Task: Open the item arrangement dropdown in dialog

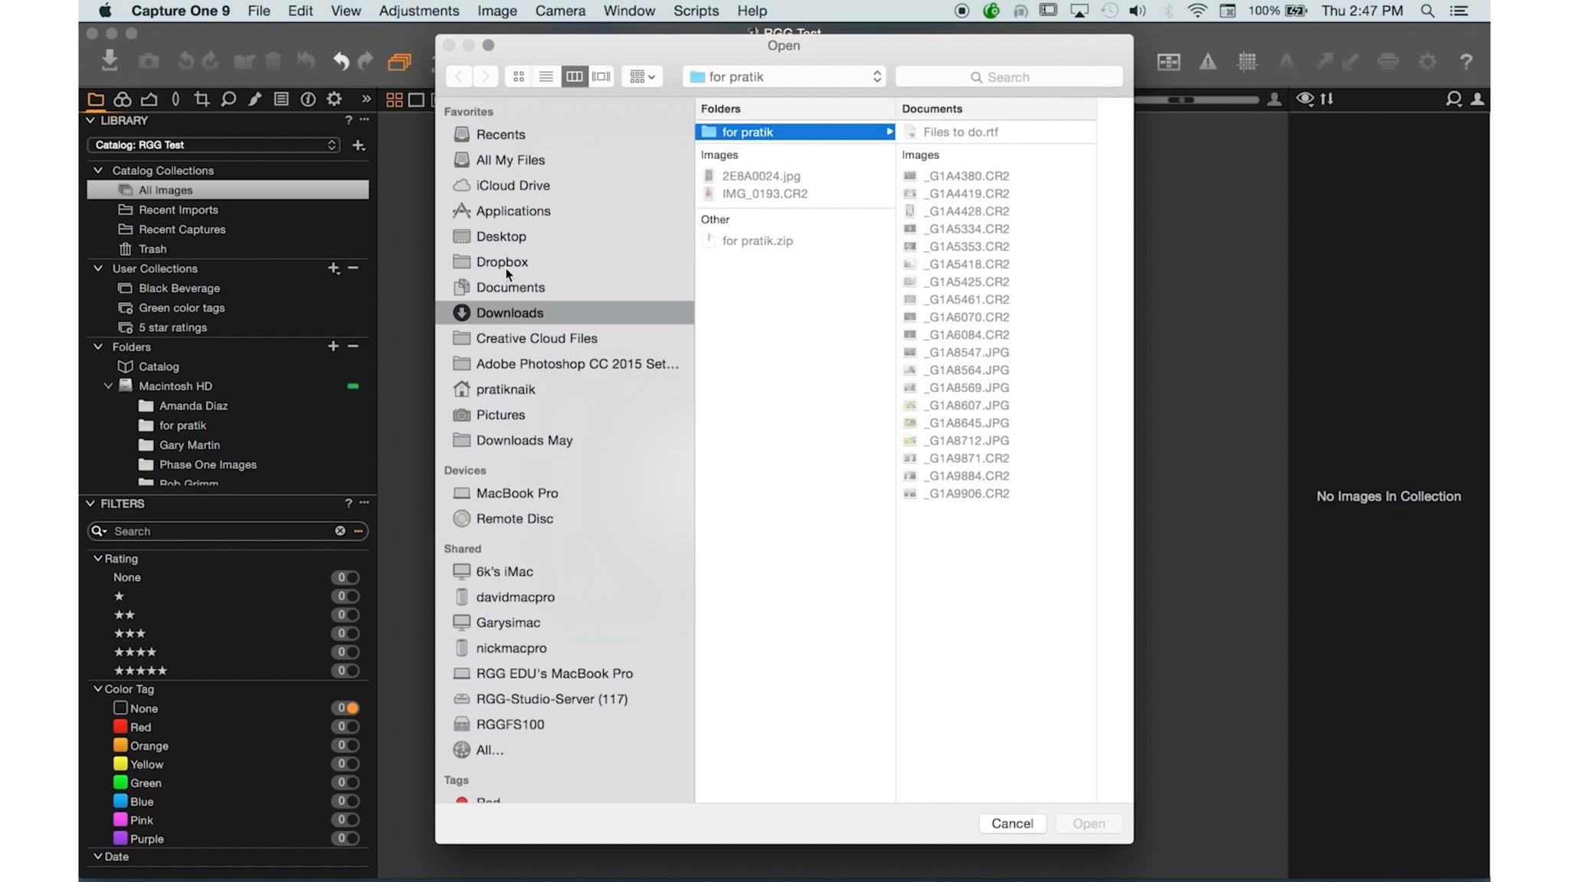Action: (642, 77)
